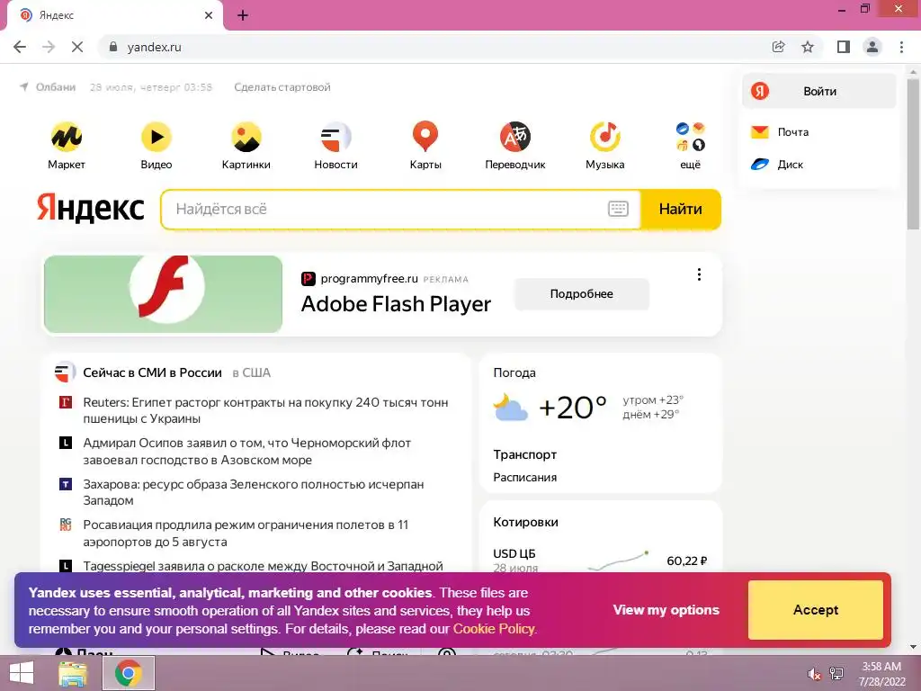
Task: Click the +20° temperature reading
Action: 573,408
